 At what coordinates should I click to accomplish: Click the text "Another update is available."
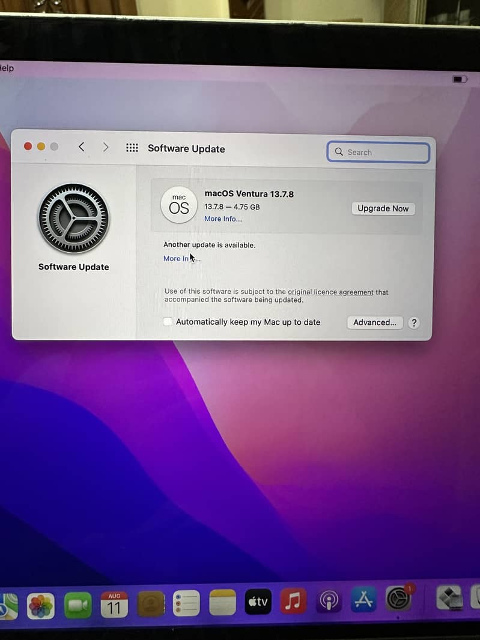209,245
